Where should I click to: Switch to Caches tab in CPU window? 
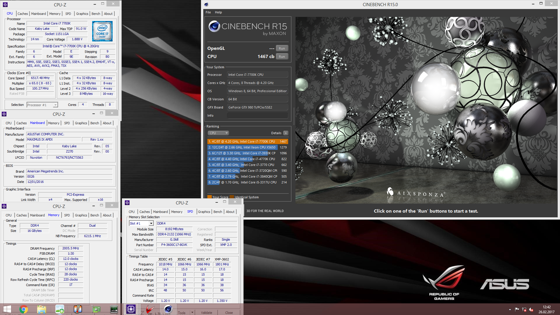tap(22, 14)
